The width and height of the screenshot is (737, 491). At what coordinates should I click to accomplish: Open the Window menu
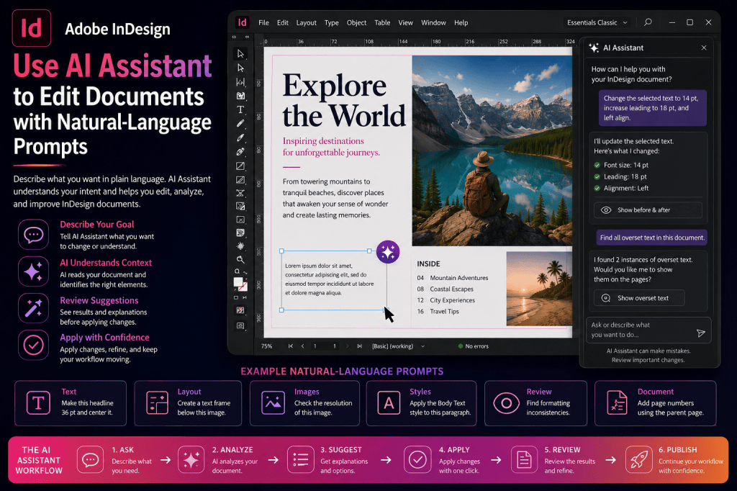click(433, 22)
